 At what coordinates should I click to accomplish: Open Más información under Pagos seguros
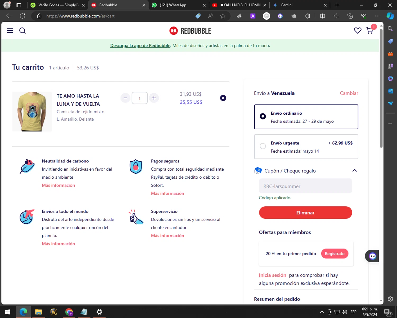[167, 193]
